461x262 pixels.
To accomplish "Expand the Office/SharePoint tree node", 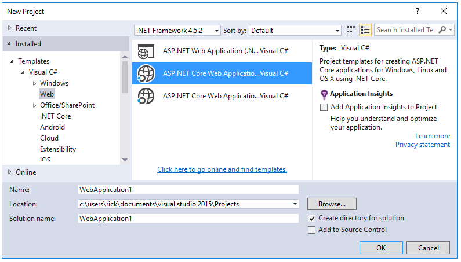I will tap(34, 105).
